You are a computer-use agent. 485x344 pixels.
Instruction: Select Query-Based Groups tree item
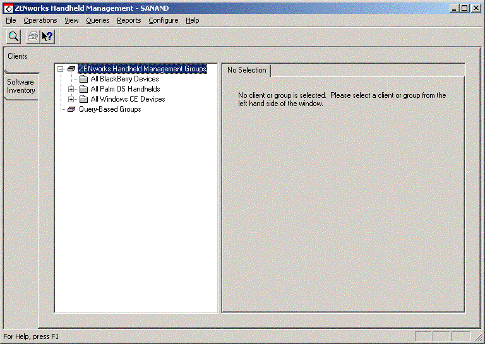110,109
